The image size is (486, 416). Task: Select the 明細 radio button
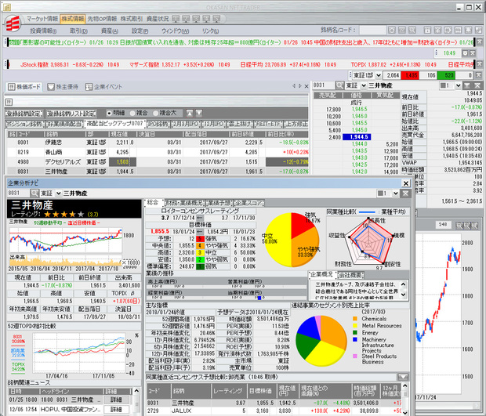[x=109, y=113]
